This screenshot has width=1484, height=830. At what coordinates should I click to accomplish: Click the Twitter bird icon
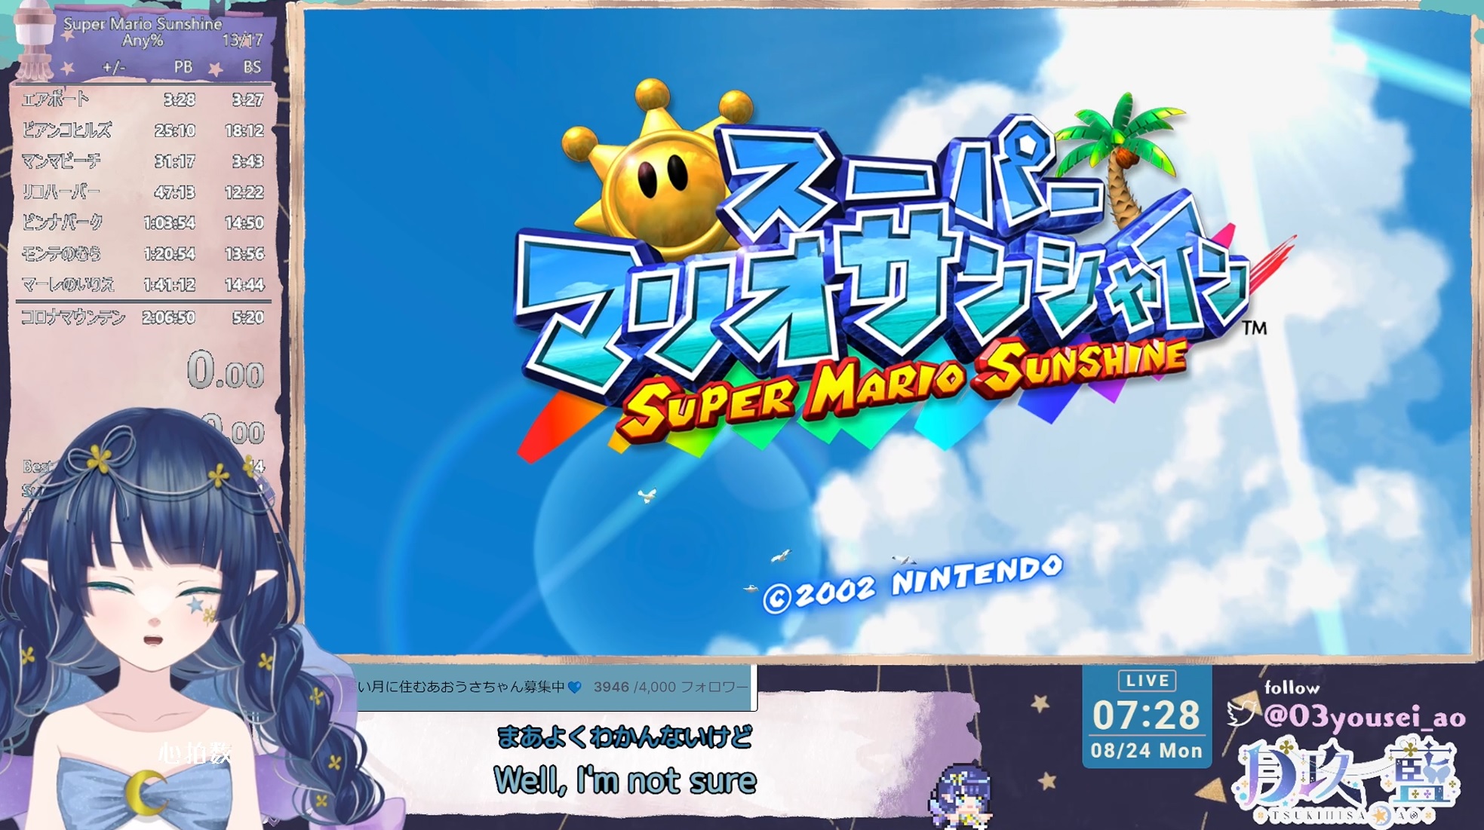point(1241,712)
